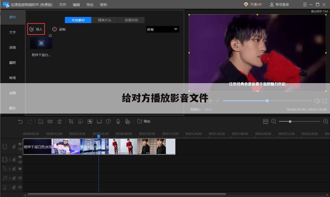Viewport: 330px width, 197px height.
Task: Click the timeline horizontal scrollbar
Action: (x=127, y=195)
